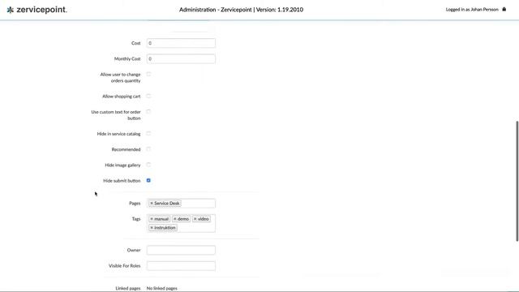Enable Use custom text for order button

(x=148, y=112)
